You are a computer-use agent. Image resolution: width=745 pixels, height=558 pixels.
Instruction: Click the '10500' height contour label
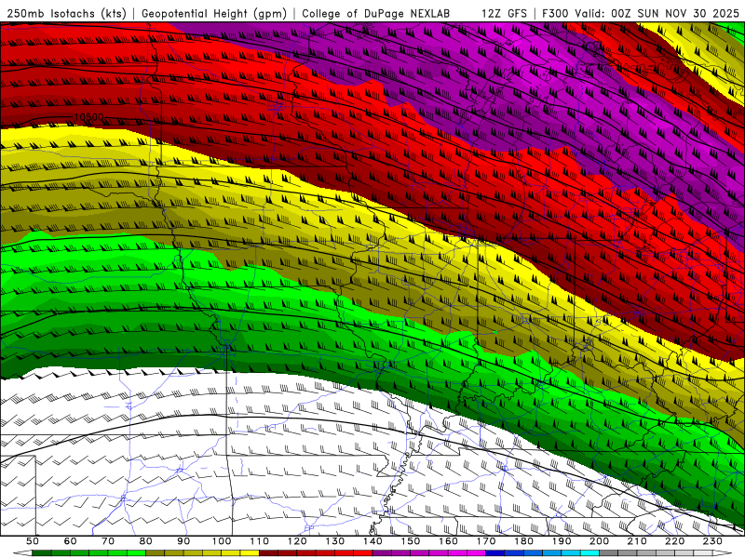click(88, 117)
